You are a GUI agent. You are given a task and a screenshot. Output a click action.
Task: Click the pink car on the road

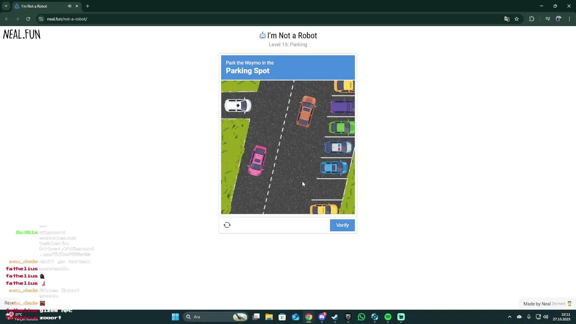[x=257, y=160]
